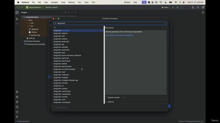
Task: Enable the Specify version checkbox
Action: point(106,97)
